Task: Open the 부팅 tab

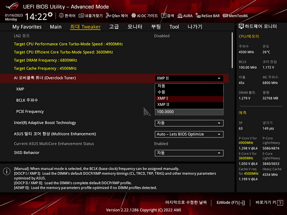Action: (156, 27)
